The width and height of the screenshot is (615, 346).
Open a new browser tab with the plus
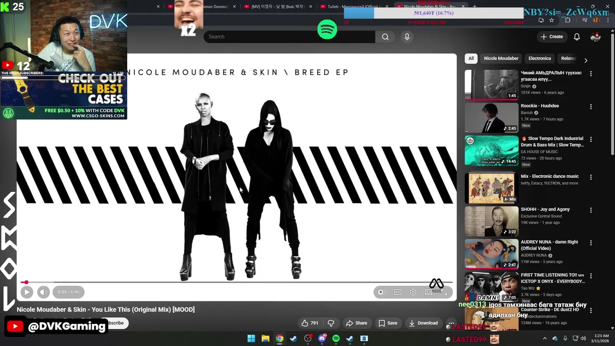[x=475, y=6]
